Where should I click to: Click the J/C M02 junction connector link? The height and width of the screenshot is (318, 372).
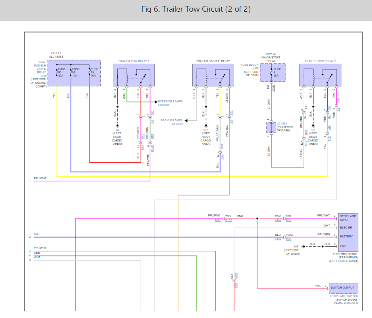click(x=282, y=123)
